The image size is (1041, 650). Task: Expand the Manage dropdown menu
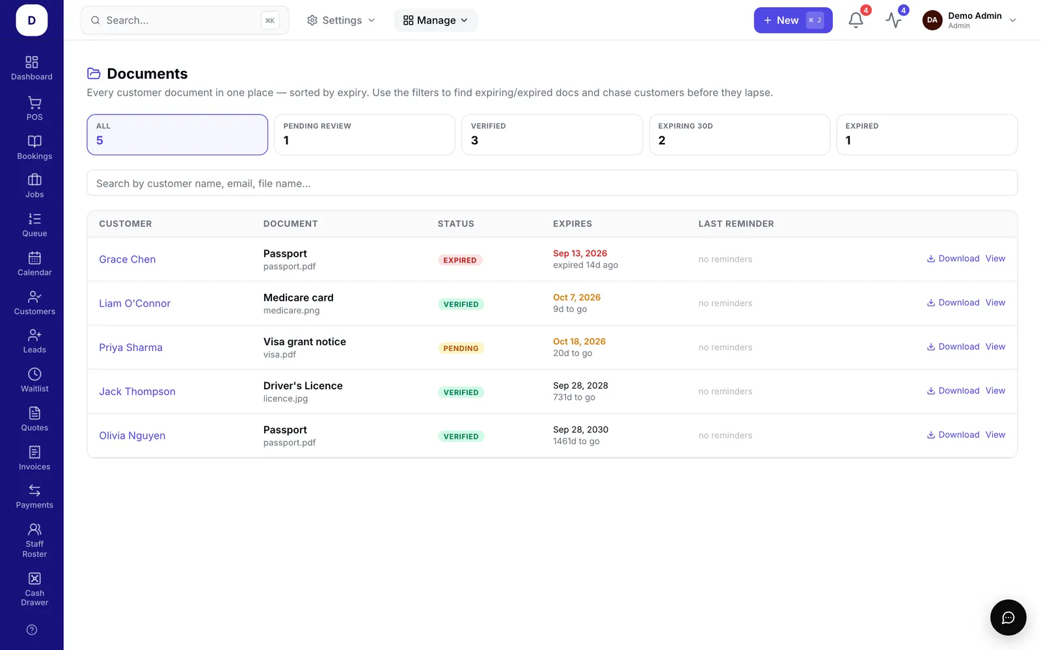(x=435, y=20)
